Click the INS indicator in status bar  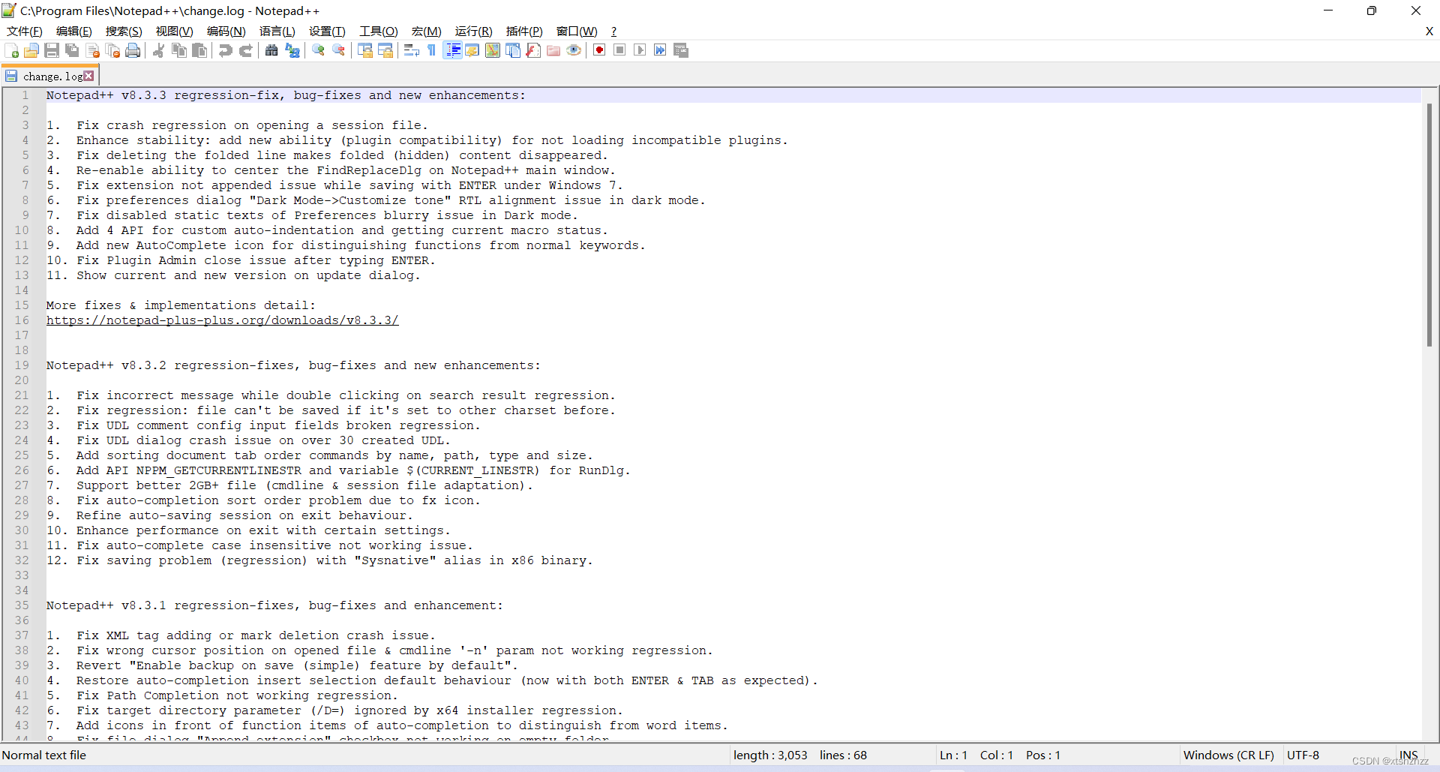tap(1408, 755)
